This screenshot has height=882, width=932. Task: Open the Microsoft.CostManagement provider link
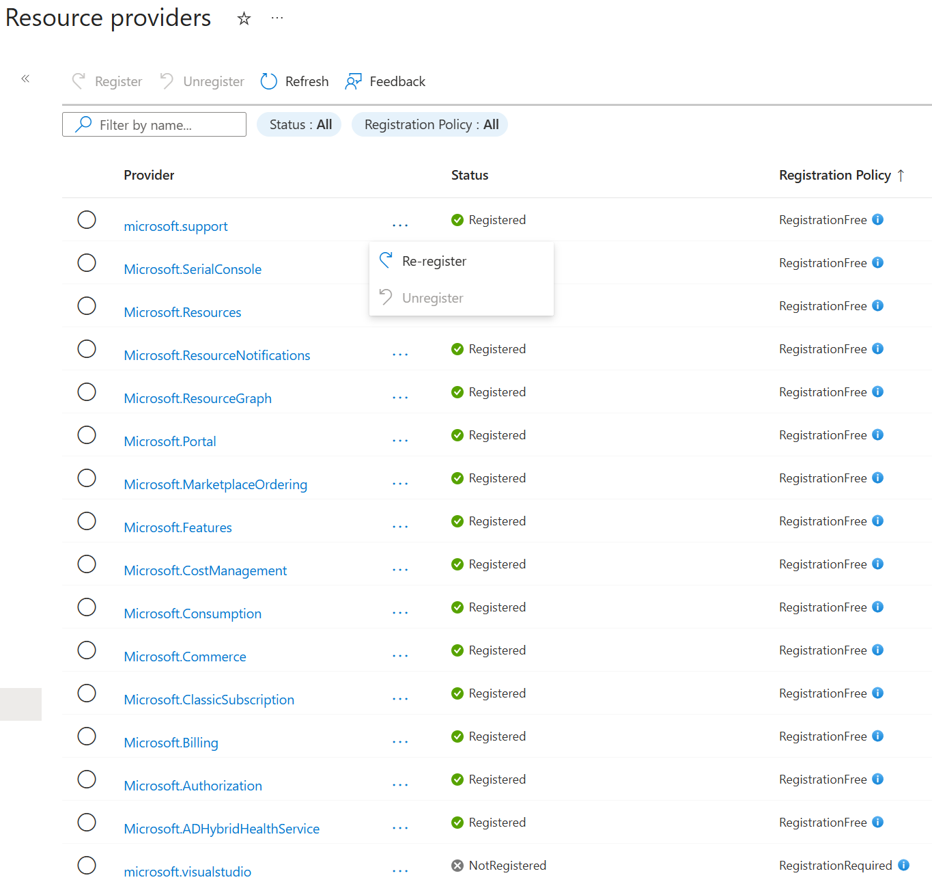205,570
